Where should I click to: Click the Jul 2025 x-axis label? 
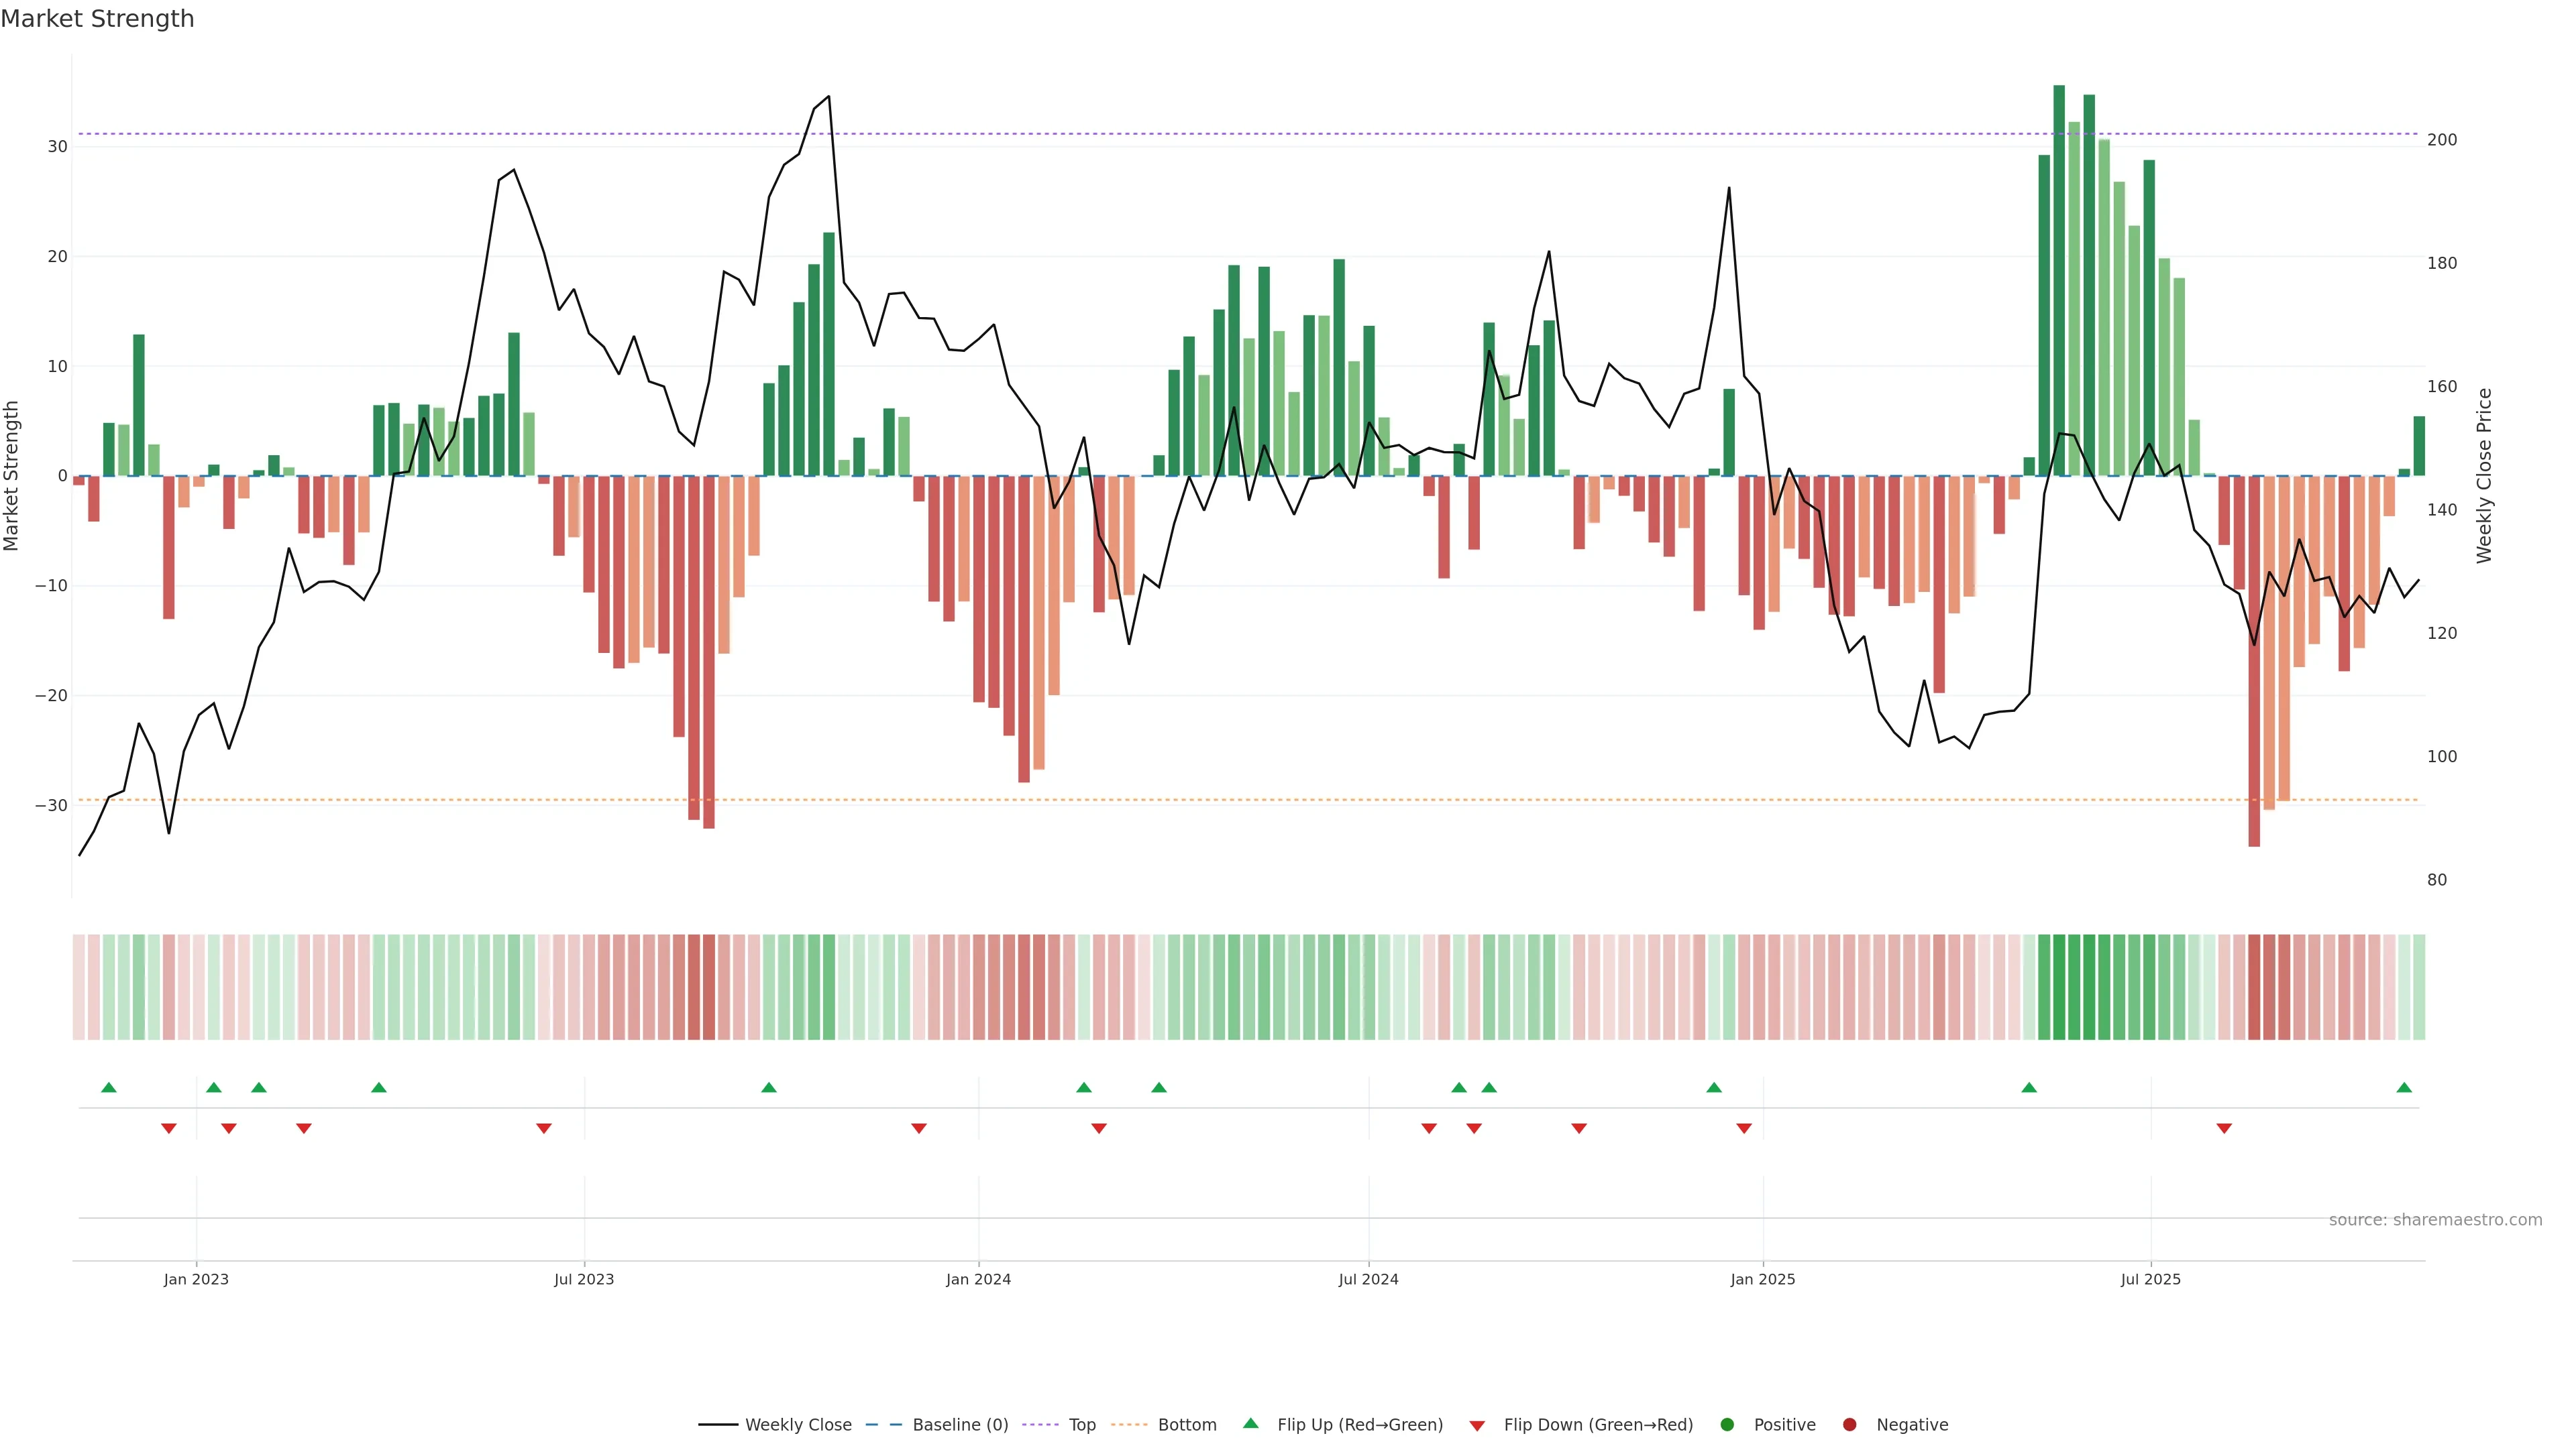[x=2150, y=1279]
